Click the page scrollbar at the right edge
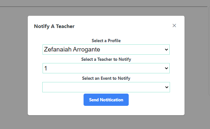The width and height of the screenshot is (210, 129). click(x=208, y=64)
